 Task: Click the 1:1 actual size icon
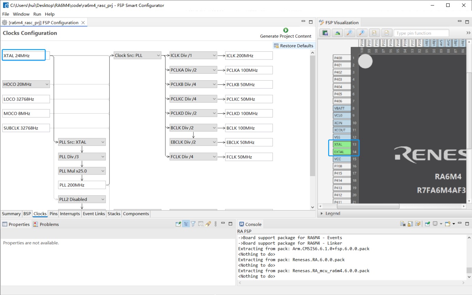[374, 33]
